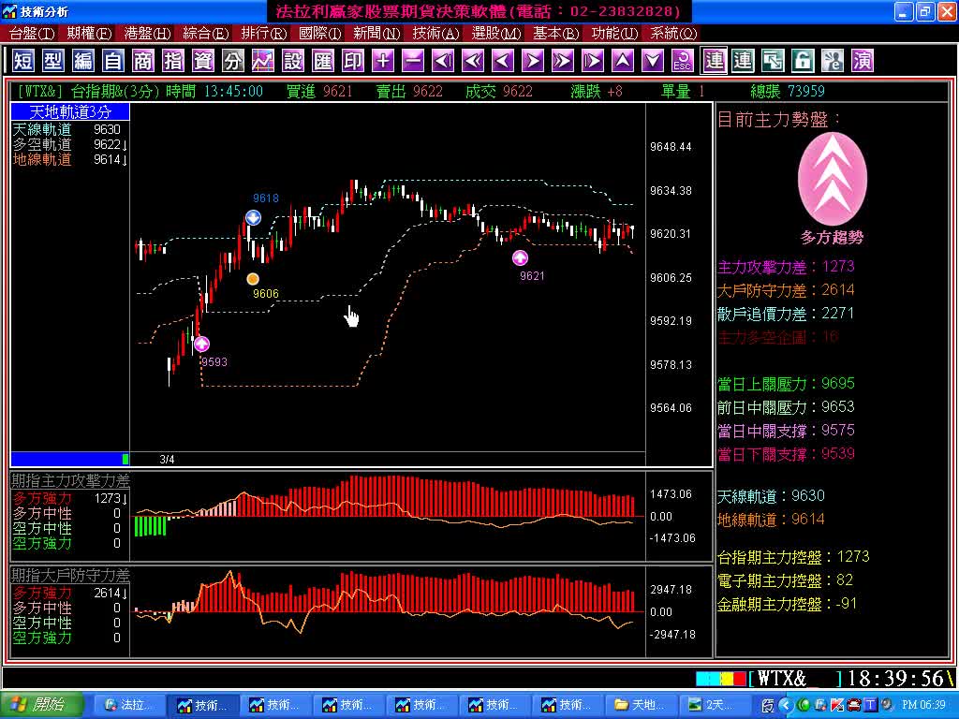Expand the 功能(U) menu
The width and height of the screenshot is (959, 719).
[614, 33]
